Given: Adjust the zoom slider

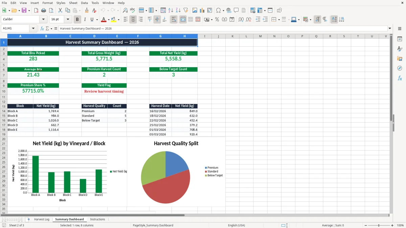Looking at the screenshot, I should pyautogui.click(x=379, y=225).
